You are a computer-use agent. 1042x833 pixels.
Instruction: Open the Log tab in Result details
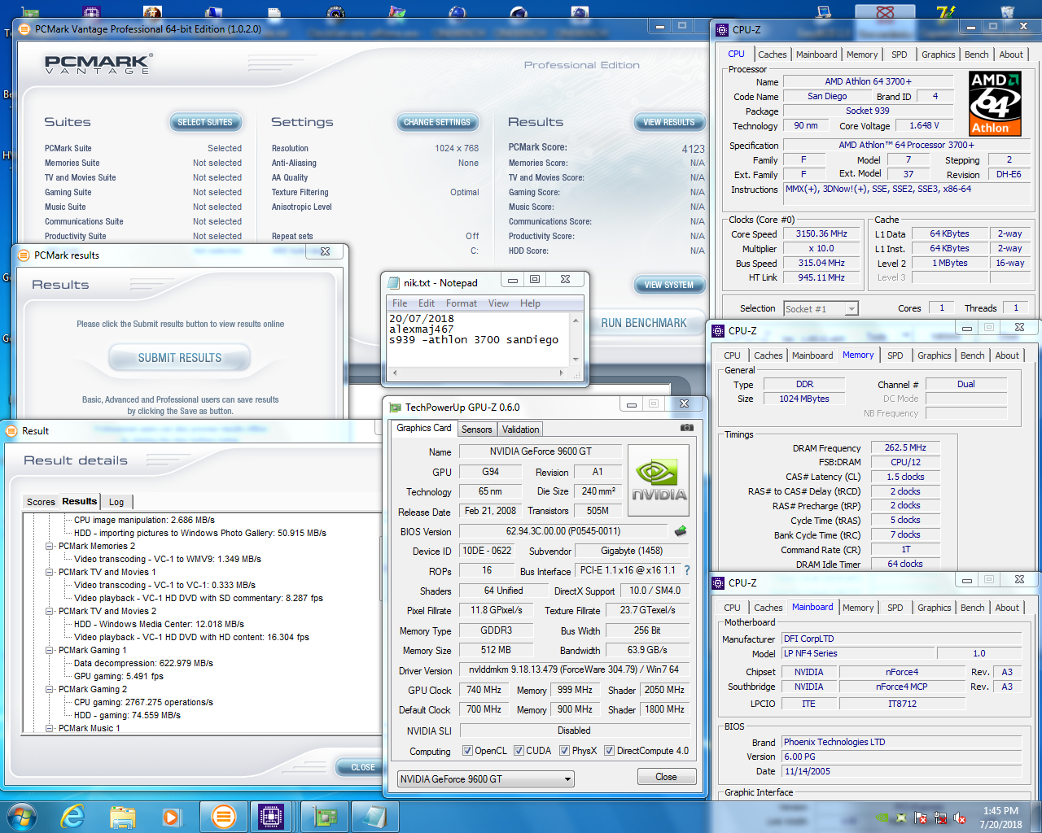(x=116, y=502)
